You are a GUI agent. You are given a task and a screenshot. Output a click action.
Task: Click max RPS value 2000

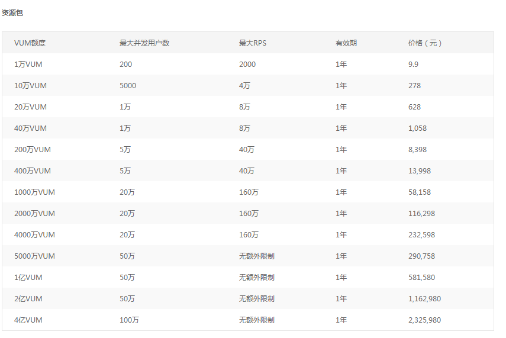pos(247,65)
